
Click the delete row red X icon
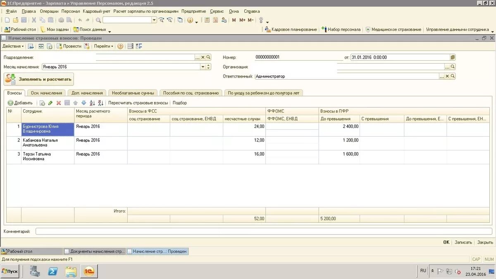coord(59,103)
